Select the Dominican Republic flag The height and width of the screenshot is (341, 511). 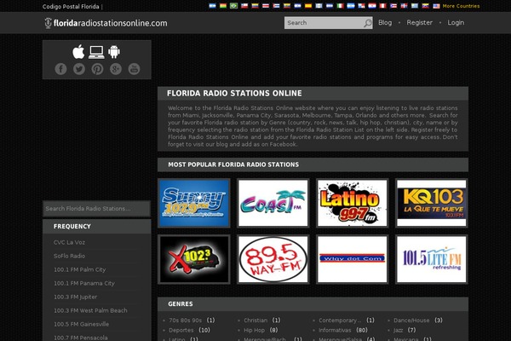tap(404, 6)
